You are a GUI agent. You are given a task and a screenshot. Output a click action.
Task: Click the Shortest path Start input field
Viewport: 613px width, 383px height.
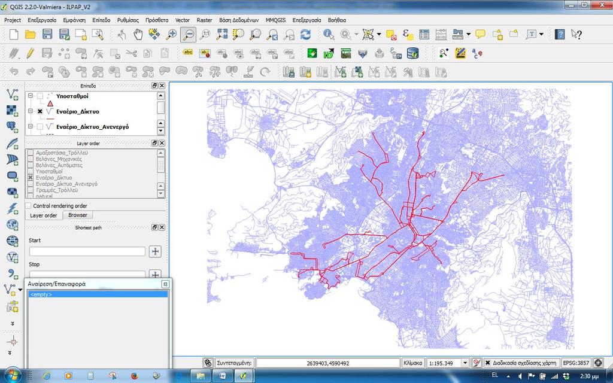point(87,251)
